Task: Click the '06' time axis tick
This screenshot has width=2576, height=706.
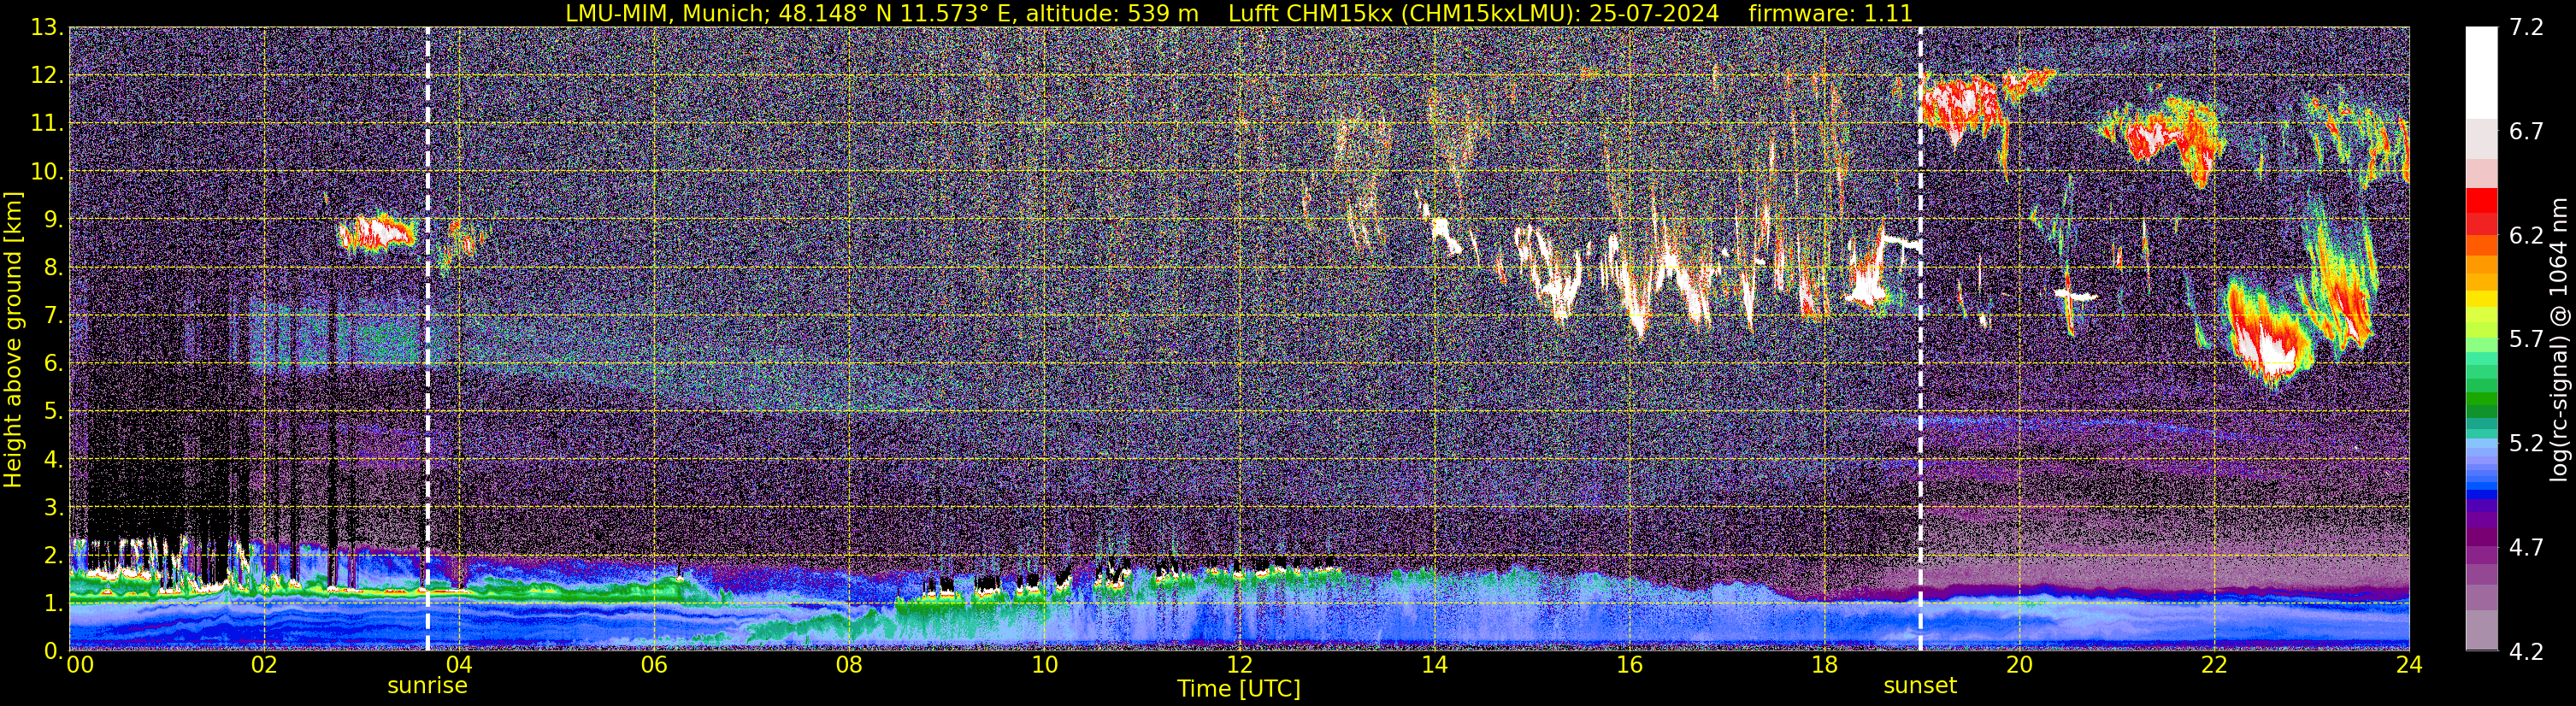Action: [x=654, y=665]
